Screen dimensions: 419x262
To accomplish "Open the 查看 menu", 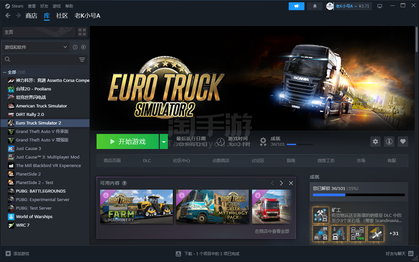I will [x=32, y=6].
